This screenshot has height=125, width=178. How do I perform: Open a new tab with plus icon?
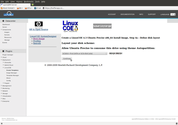pos(33,5)
